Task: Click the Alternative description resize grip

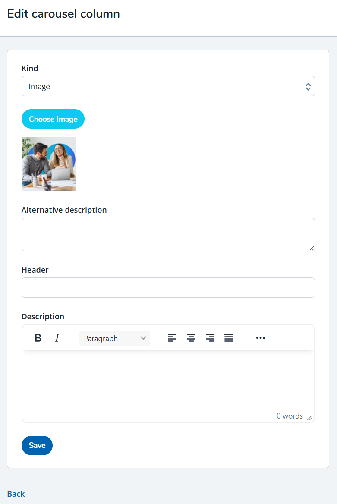Action: 312,248
